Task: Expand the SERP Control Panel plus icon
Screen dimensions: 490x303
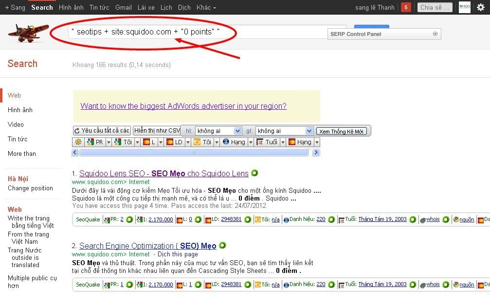Action: 435,34
